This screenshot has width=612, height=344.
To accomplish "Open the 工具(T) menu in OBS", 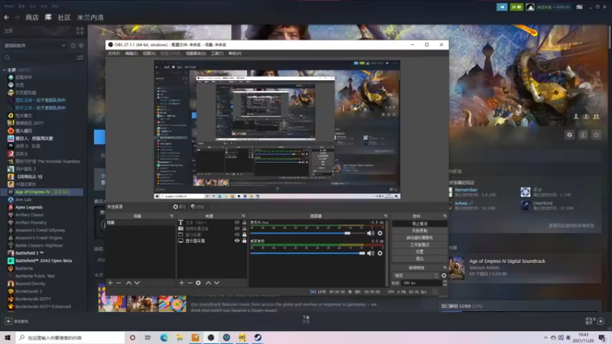I will point(217,54).
